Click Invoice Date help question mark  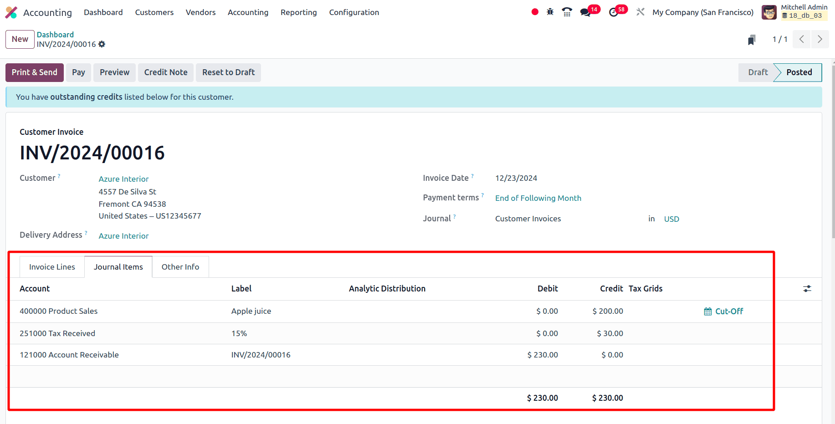pos(472,175)
